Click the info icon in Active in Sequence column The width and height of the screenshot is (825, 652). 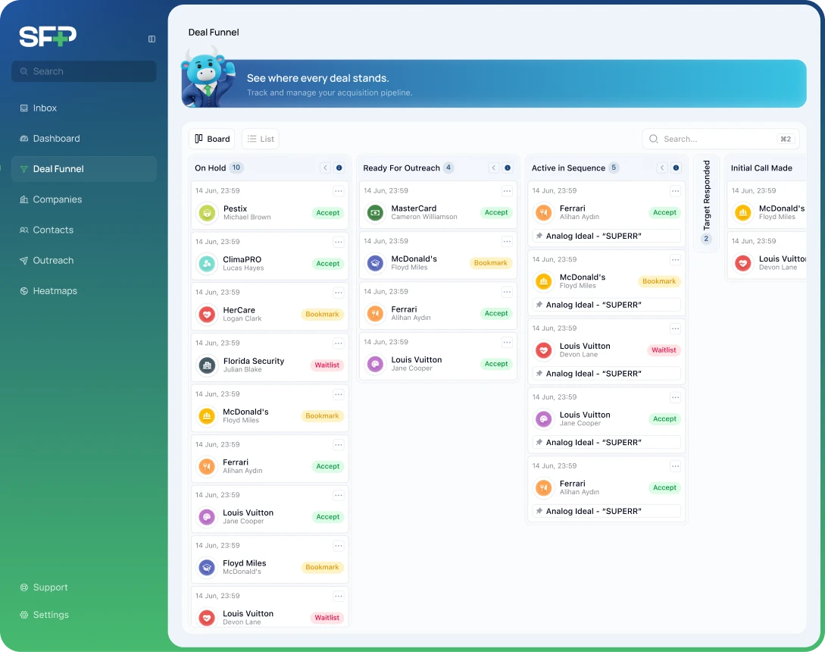tap(676, 168)
